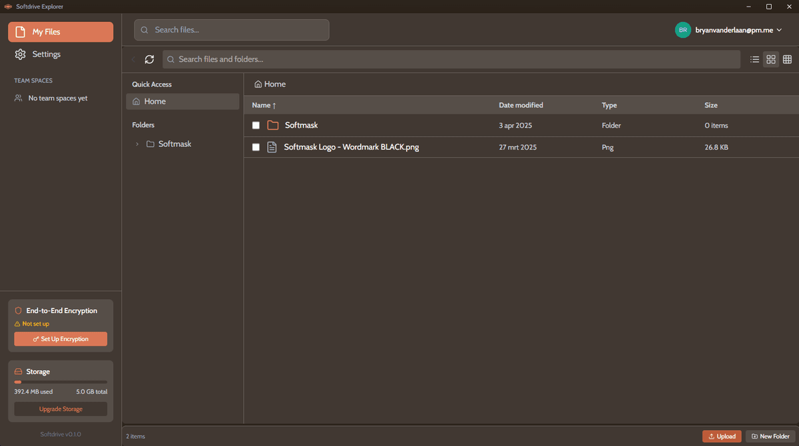Image resolution: width=799 pixels, height=446 pixels.
Task: Select Softmask in Folders tree
Action: tap(174, 144)
